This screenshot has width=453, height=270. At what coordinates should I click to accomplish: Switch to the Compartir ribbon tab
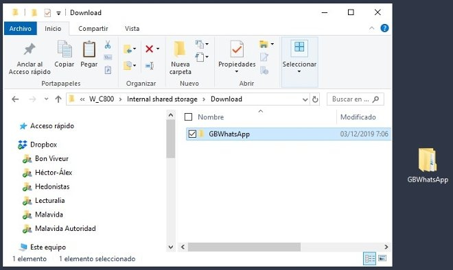pos(93,29)
